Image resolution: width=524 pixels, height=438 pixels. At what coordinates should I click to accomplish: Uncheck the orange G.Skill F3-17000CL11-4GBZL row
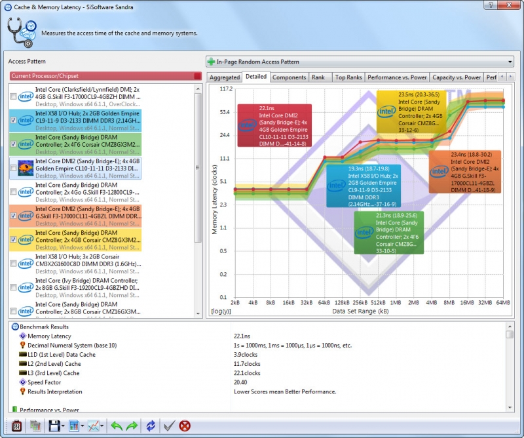pos(13,216)
